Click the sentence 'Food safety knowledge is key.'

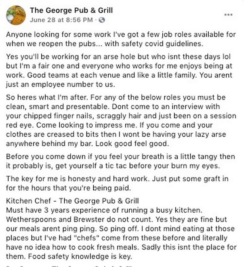(x=80, y=256)
